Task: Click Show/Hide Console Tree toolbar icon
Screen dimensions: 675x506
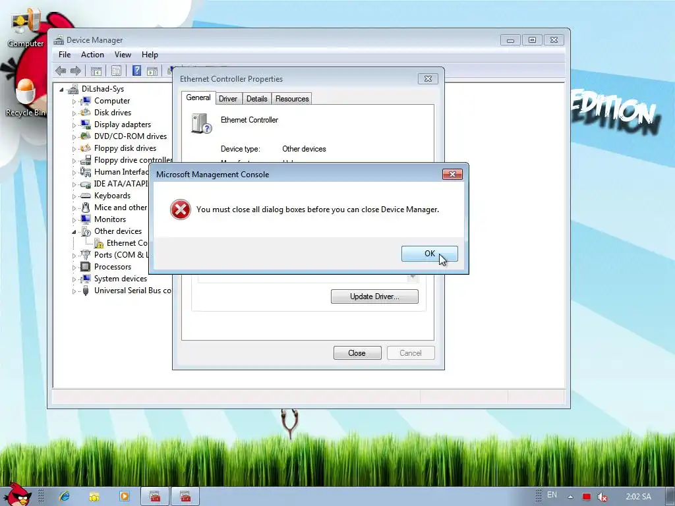Action: (96, 71)
